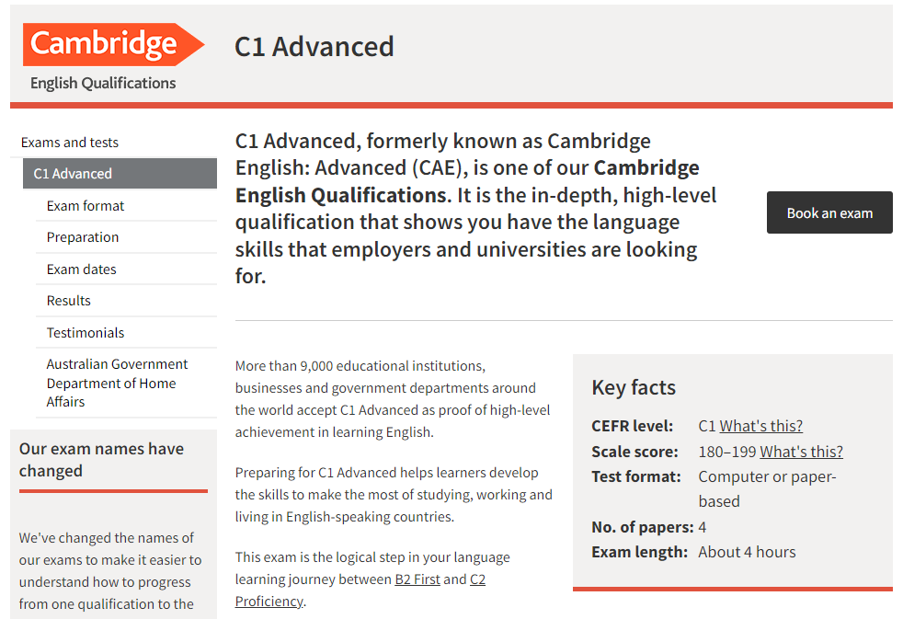Click the 'Test format:' label
The height and width of the screenshot is (619, 903).
pyautogui.click(x=635, y=476)
